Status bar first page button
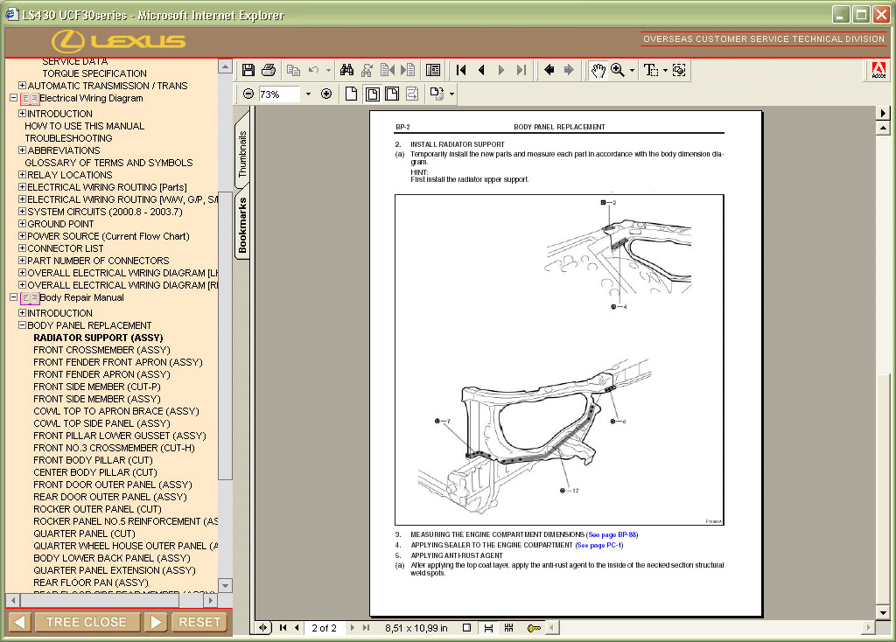Image resolution: width=896 pixels, height=642 pixels. 283,628
